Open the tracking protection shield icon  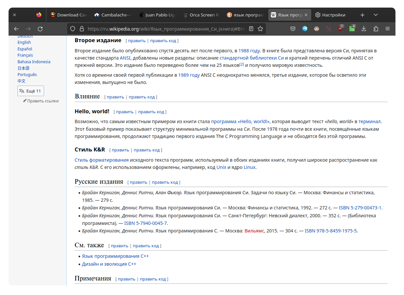point(73,29)
